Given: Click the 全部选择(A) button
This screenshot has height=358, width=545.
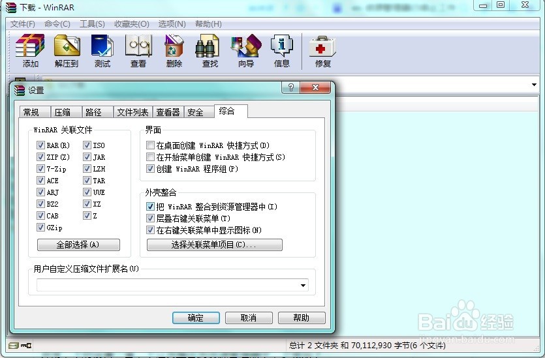Looking at the screenshot, I should point(78,245).
